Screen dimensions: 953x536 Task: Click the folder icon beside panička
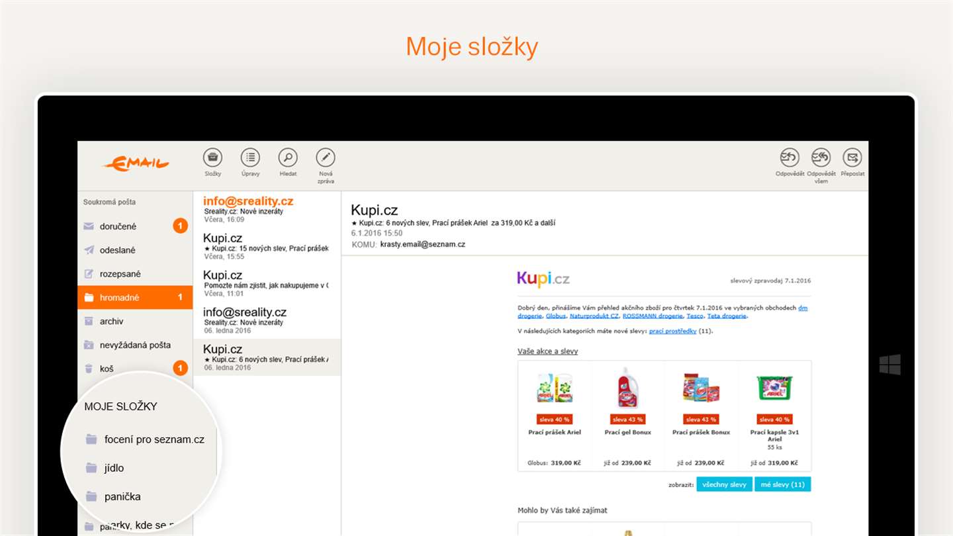point(91,496)
